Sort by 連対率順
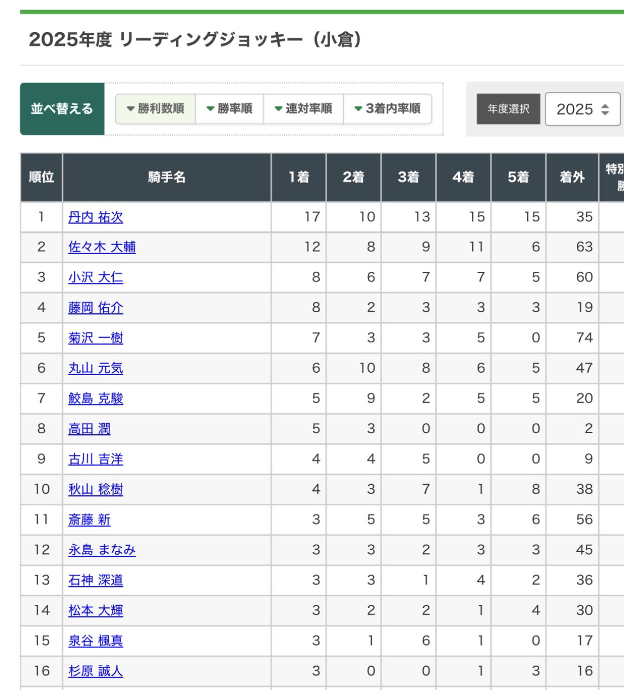Screen dimensions: 624x690 [304, 109]
